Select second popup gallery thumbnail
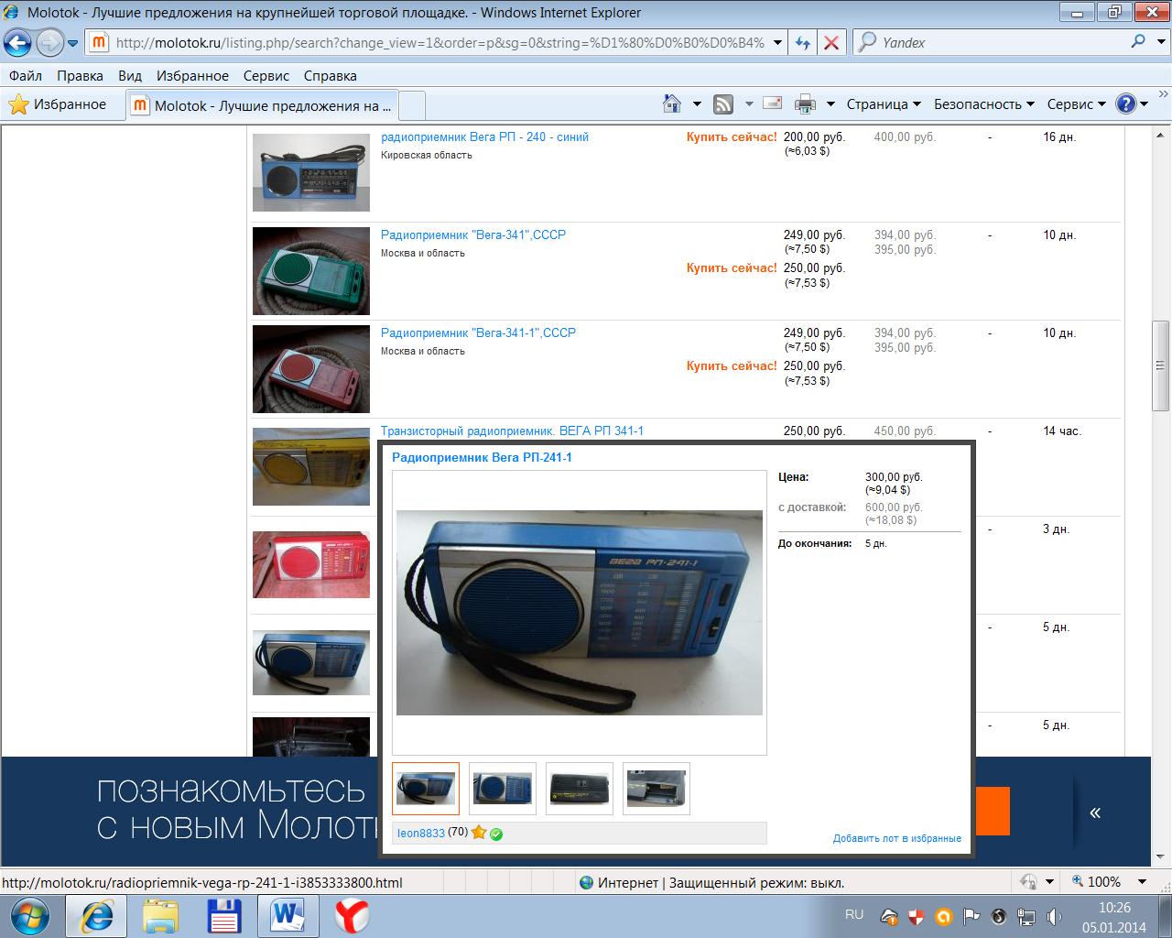 (x=503, y=789)
